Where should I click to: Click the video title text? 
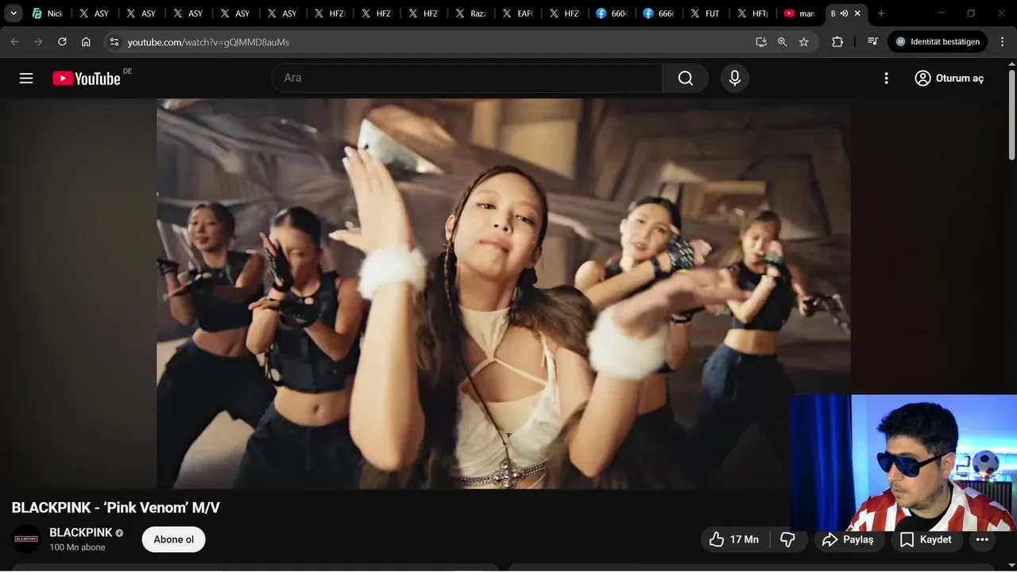[116, 508]
